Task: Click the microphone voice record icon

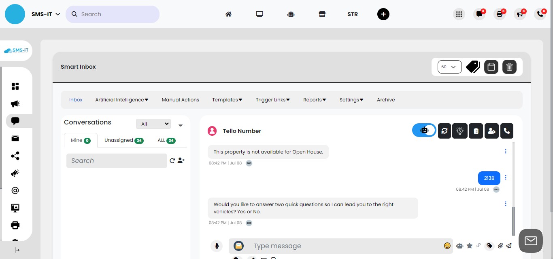Action: click(x=217, y=246)
